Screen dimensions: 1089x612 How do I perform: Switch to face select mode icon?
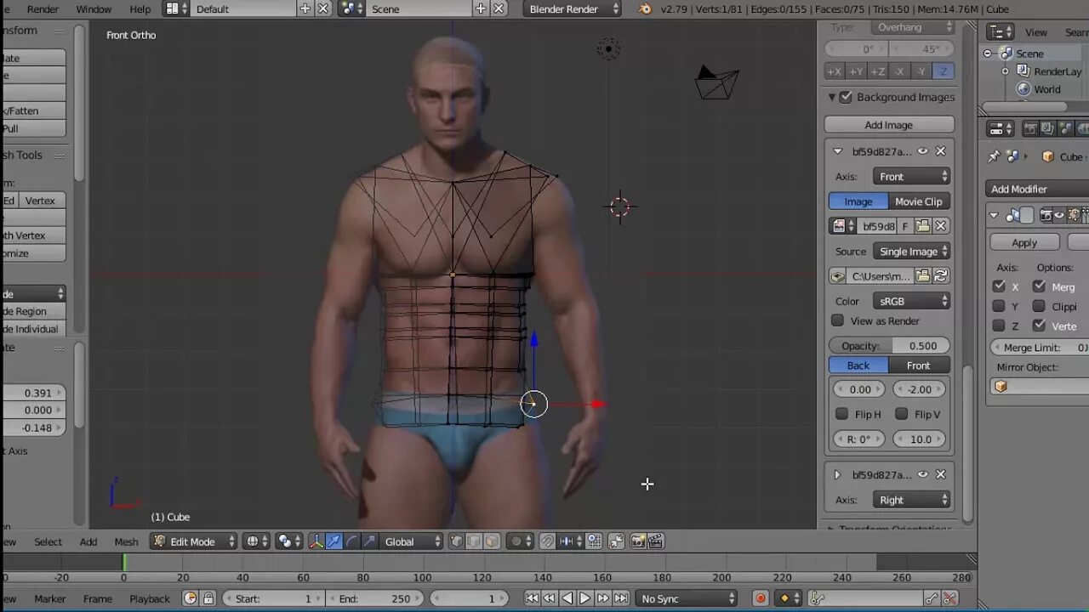pos(492,541)
